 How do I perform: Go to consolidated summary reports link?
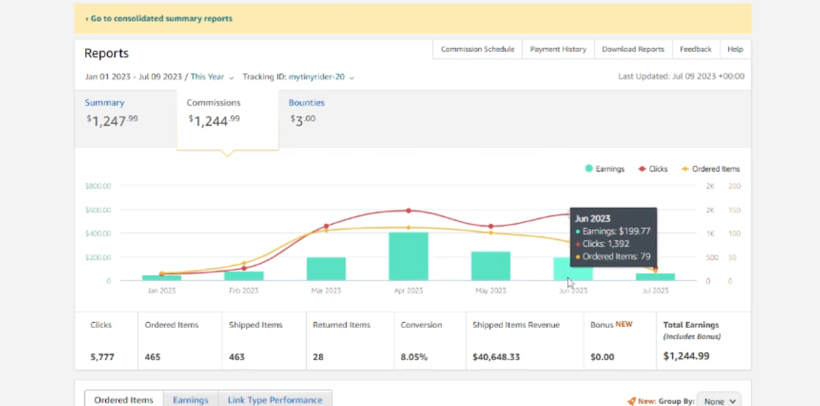pyautogui.click(x=158, y=18)
